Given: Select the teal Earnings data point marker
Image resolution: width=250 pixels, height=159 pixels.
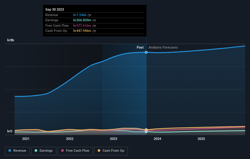Looking at the screenshot, I should [146, 132].
